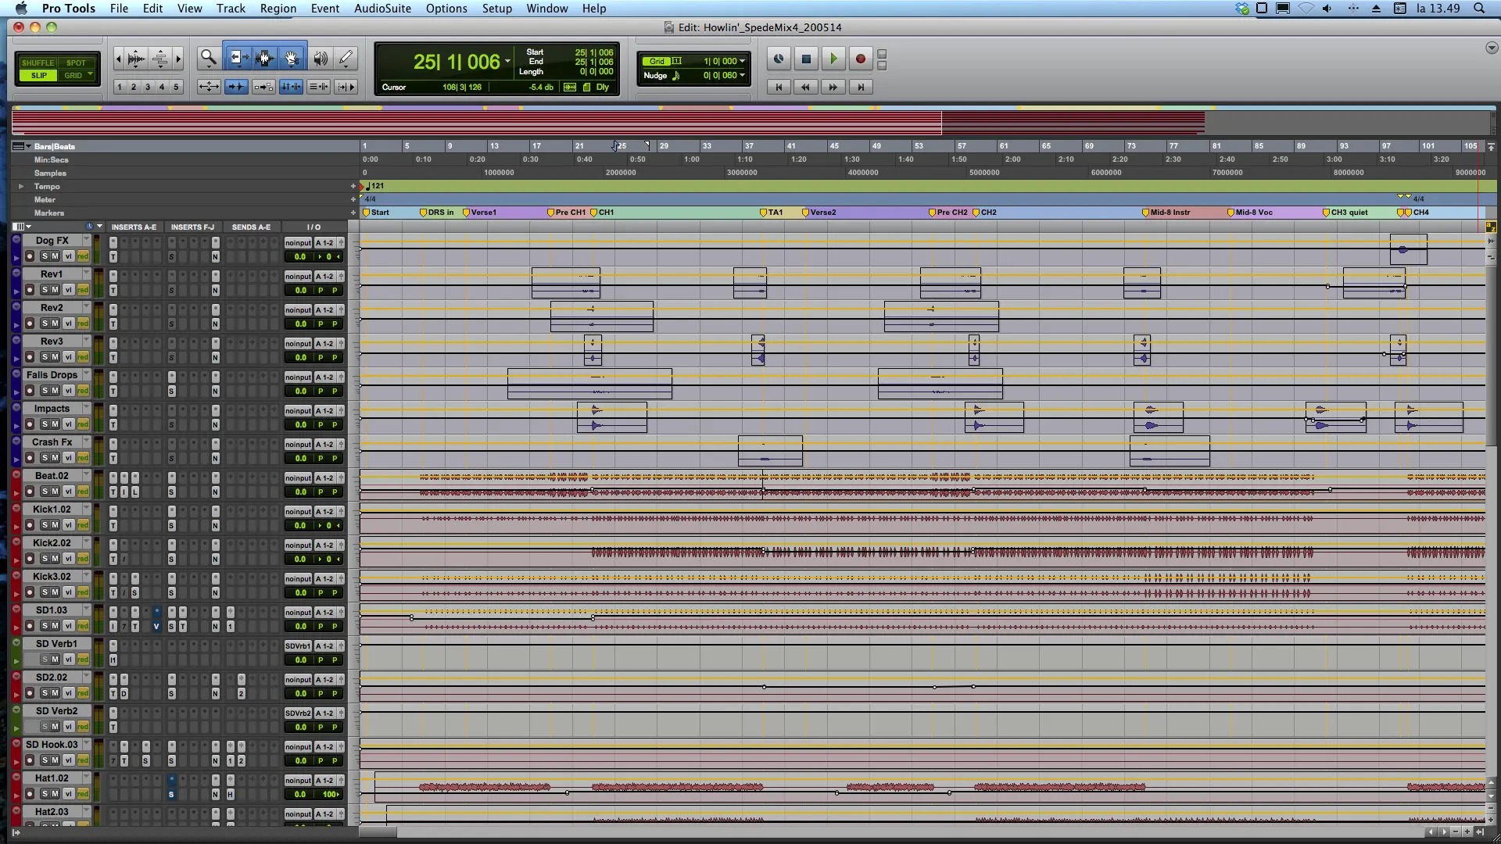Record-enable the Rev2 track

[x=30, y=324]
